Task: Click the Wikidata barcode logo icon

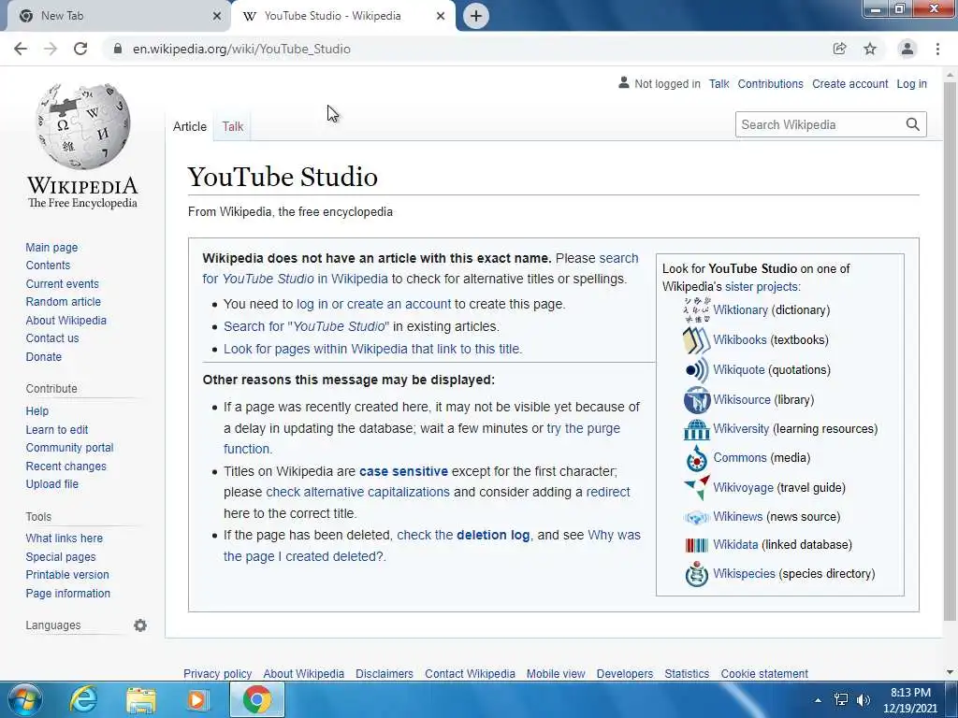Action: pos(696,545)
